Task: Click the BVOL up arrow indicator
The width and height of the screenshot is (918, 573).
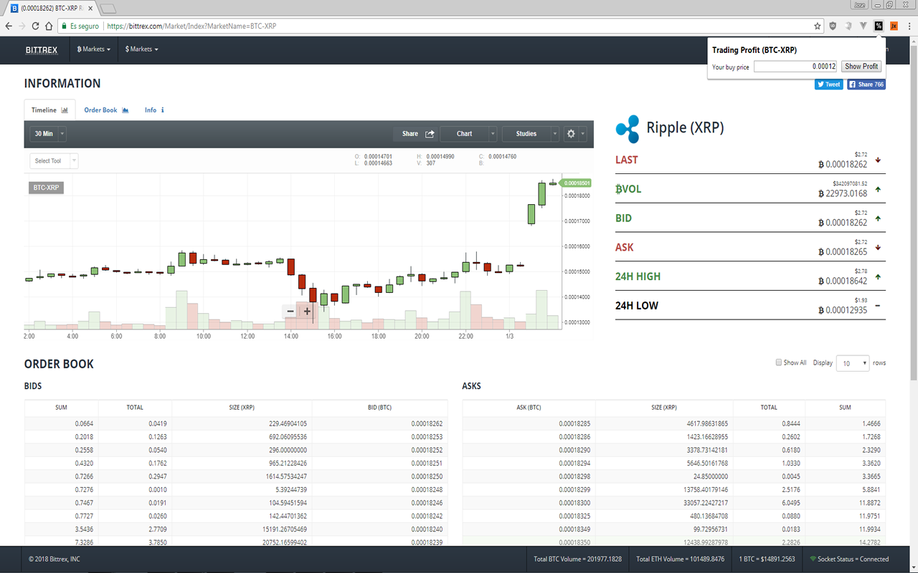Action: 878,189
